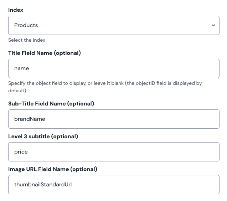
Task: Click the Index dropdown chevron arrow
Action: (x=213, y=25)
